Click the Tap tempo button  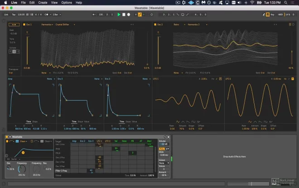tap(14, 14)
